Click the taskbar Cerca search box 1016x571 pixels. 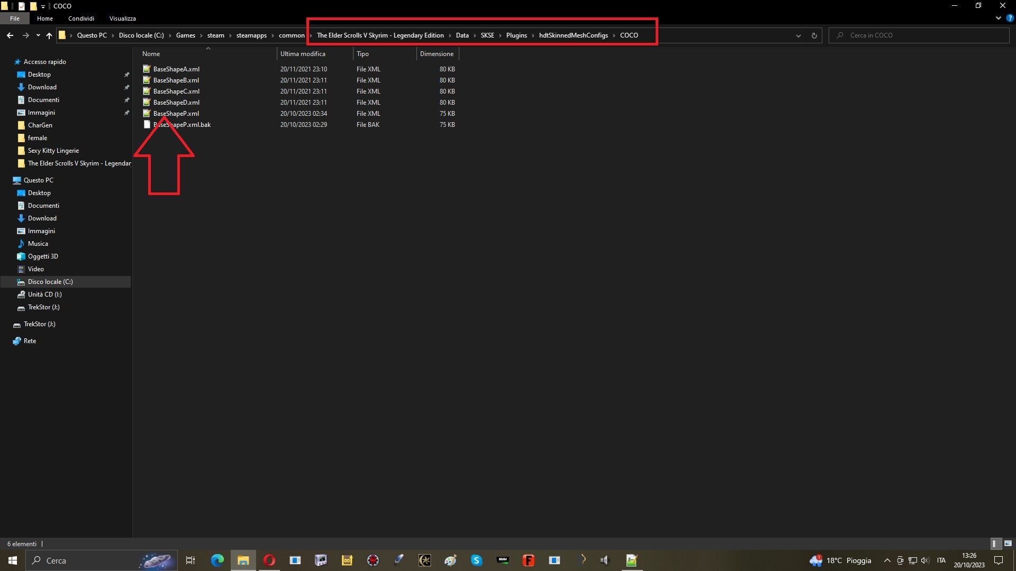click(x=102, y=560)
